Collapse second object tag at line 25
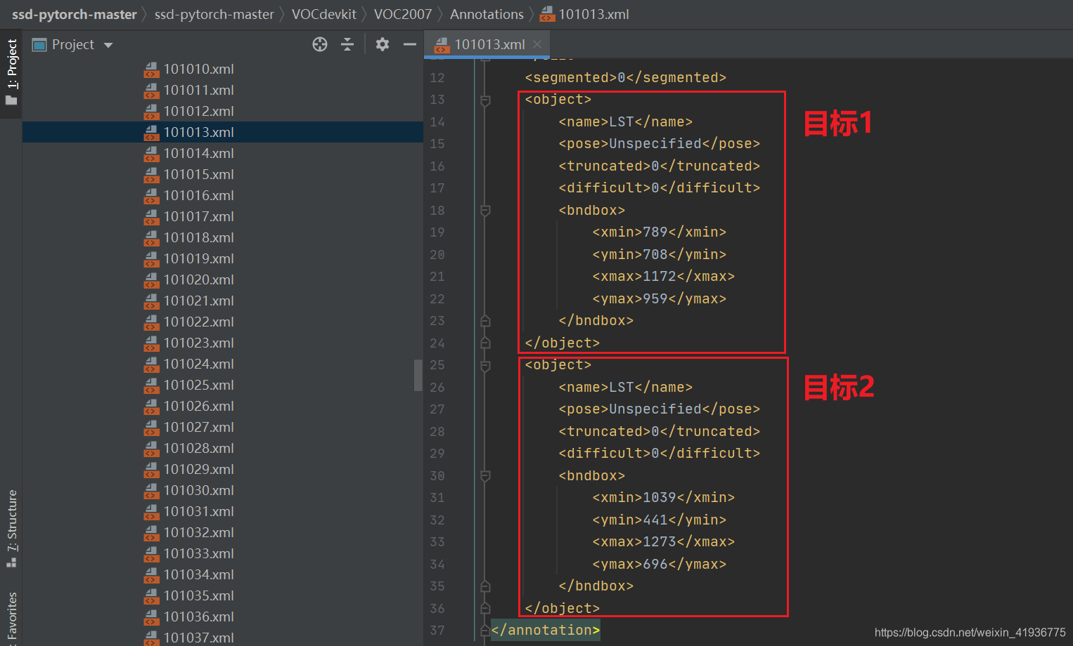The height and width of the screenshot is (646, 1073). [x=485, y=366]
